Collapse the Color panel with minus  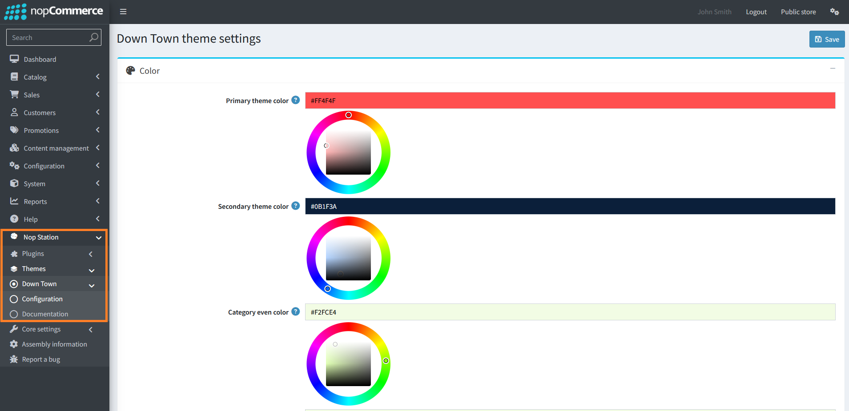(833, 68)
